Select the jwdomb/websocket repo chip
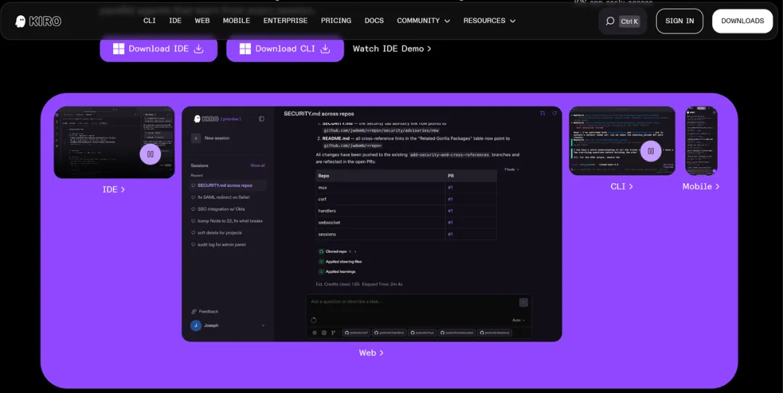 point(457,333)
